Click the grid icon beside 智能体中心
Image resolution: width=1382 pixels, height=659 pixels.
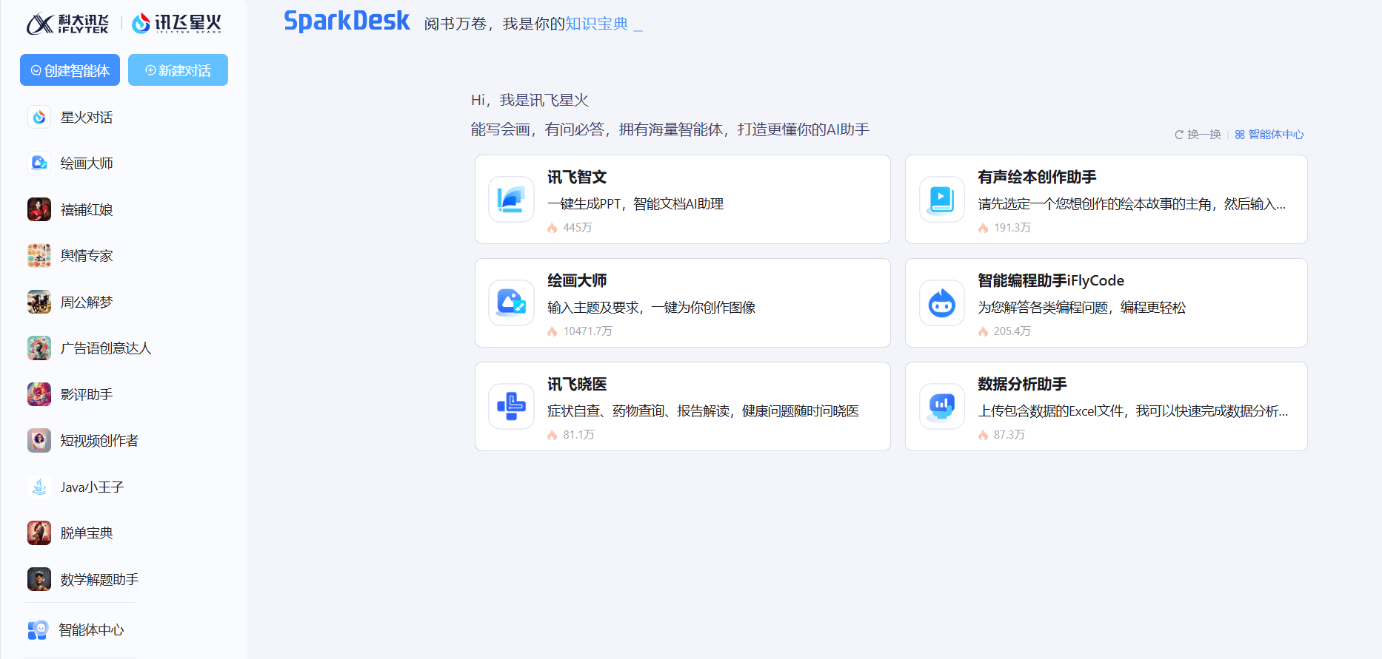point(1240,135)
